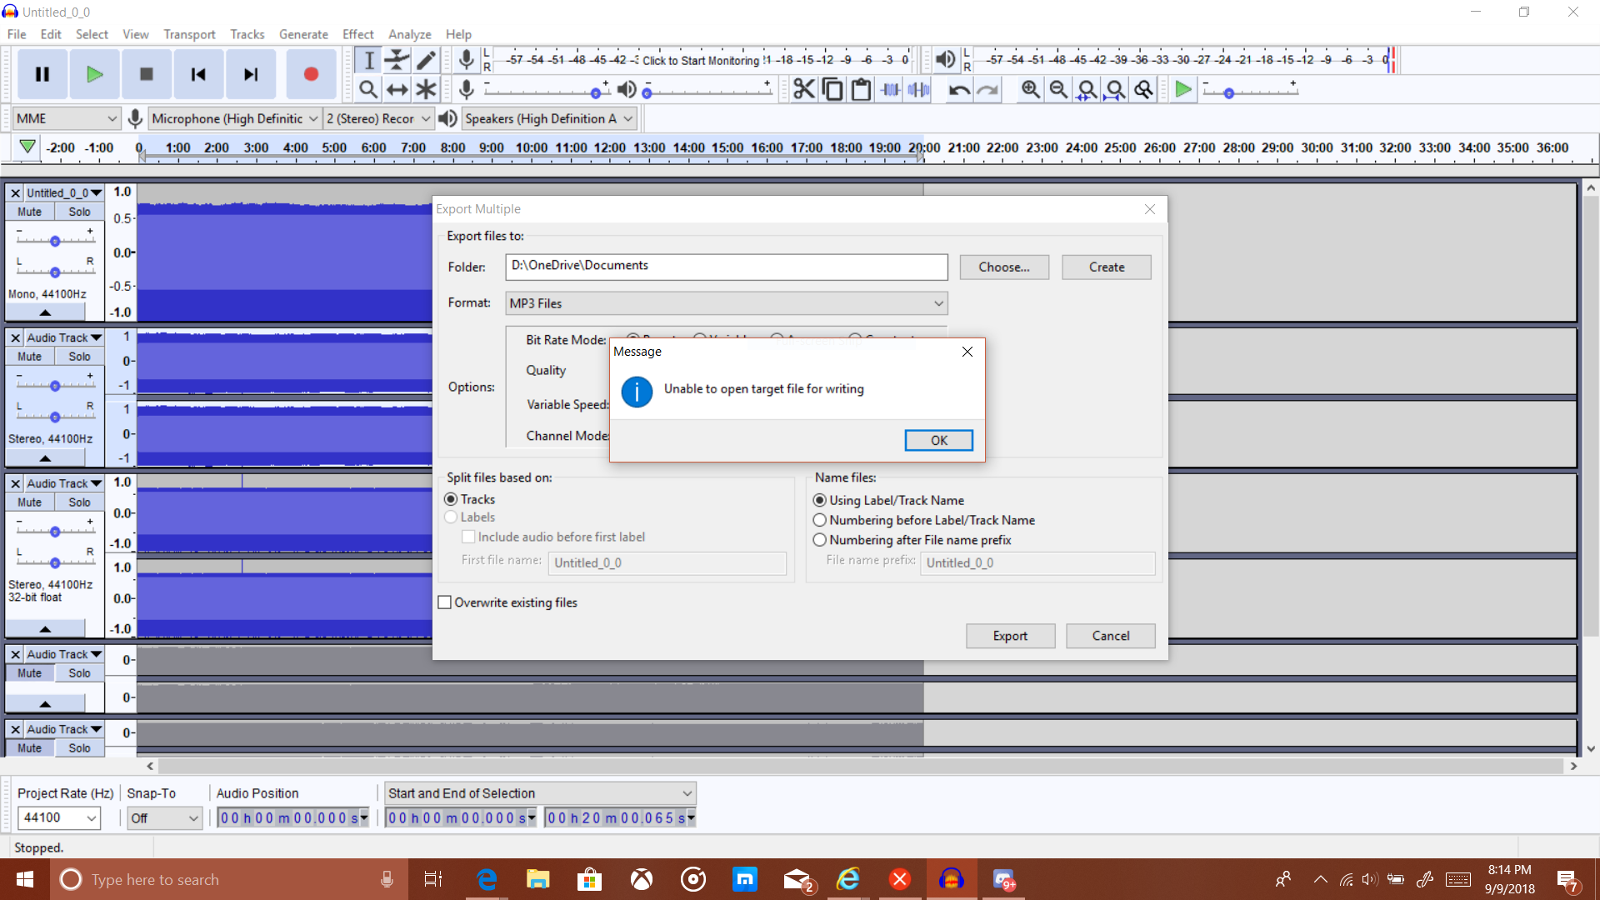
Task: Select Numbering after File name prefix
Action: point(820,540)
